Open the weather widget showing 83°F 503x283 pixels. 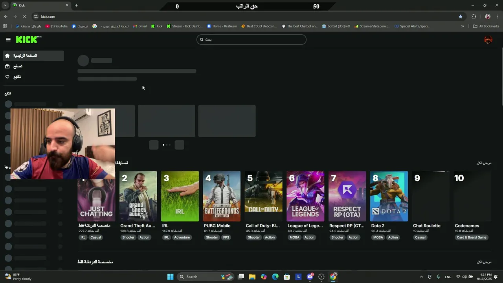18,277
